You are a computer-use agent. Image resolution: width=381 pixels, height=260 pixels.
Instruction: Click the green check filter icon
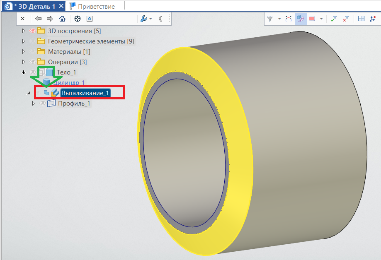[334, 19]
